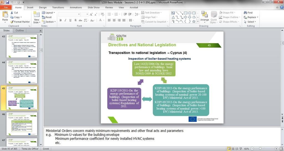This screenshot has height=151, width=284.
Task: Open Quick Styles gallery
Action: tap(214, 17)
